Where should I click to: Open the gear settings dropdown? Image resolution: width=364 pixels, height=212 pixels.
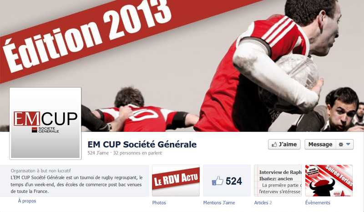[x=344, y=144]
